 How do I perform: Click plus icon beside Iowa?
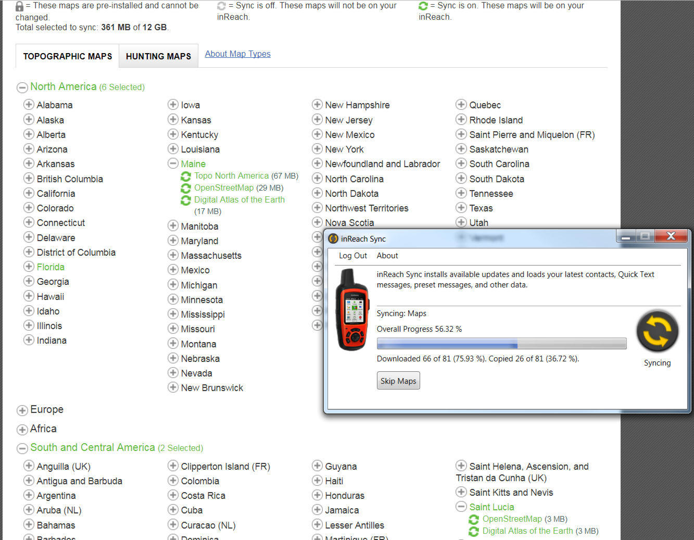pyautogui.click(x=173, y=104)
